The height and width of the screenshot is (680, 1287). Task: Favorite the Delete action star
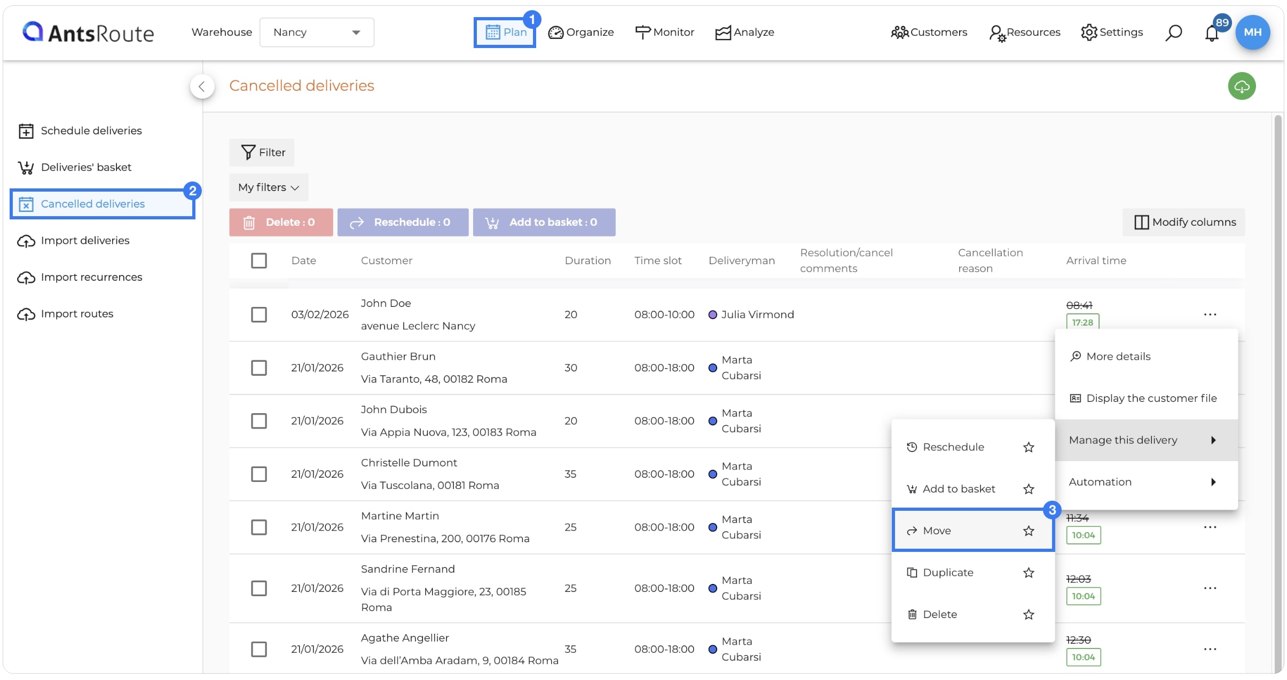[x=1029, y=614]
